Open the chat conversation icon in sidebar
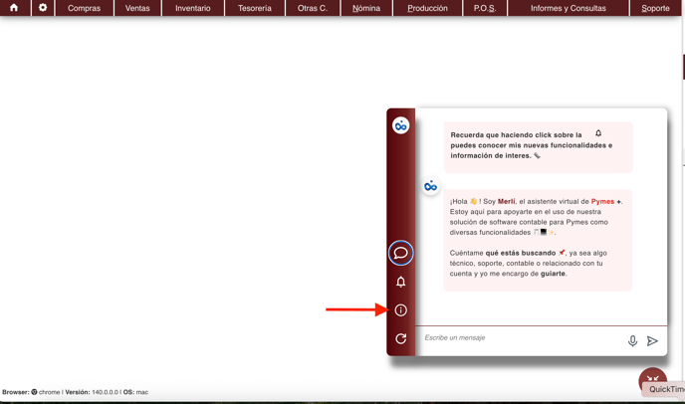 coord(400,253)
